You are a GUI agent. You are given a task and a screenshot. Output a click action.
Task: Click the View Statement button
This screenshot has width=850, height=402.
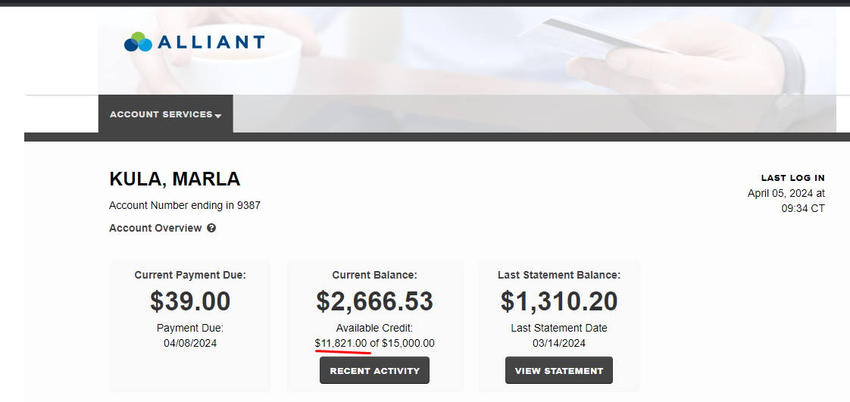coord(559,370)
